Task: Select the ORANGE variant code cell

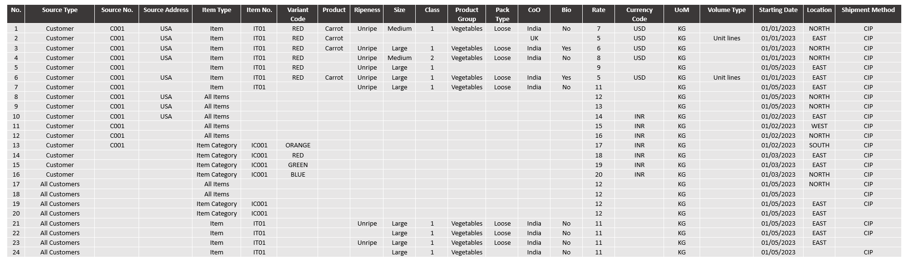Action: coord(297,145)
